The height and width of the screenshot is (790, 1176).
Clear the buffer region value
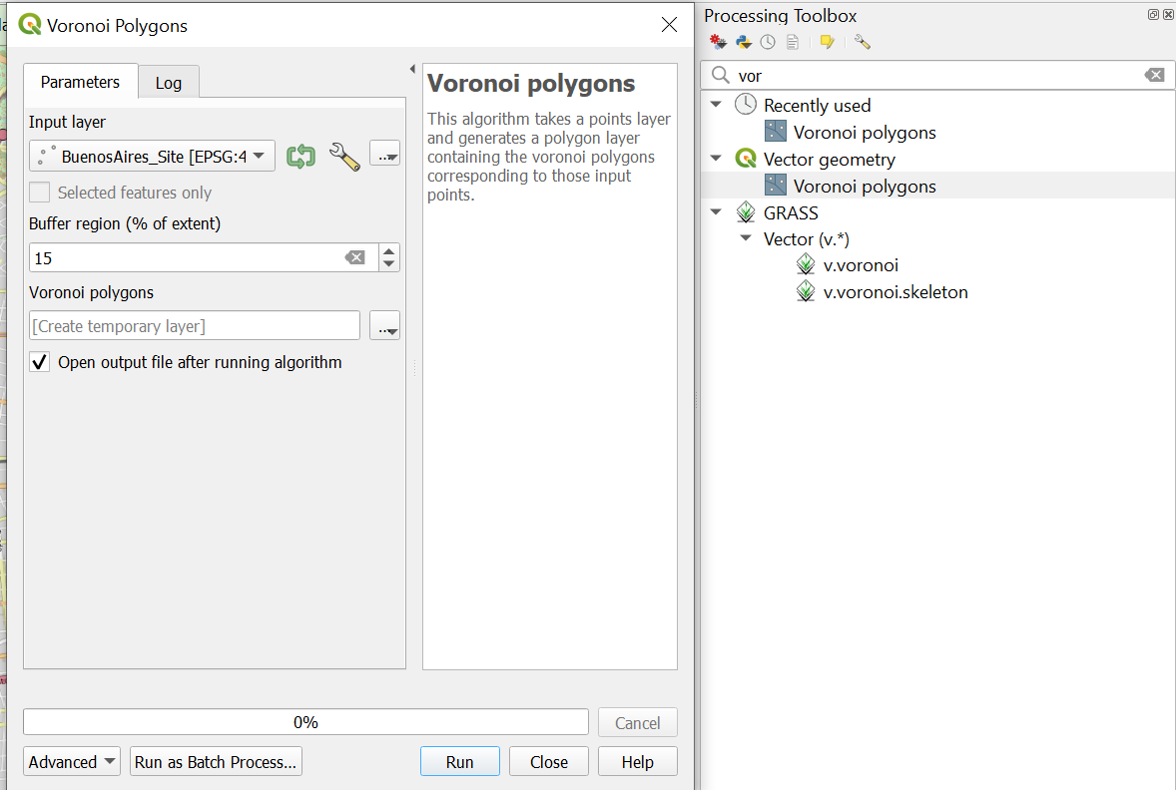point(355,257)
